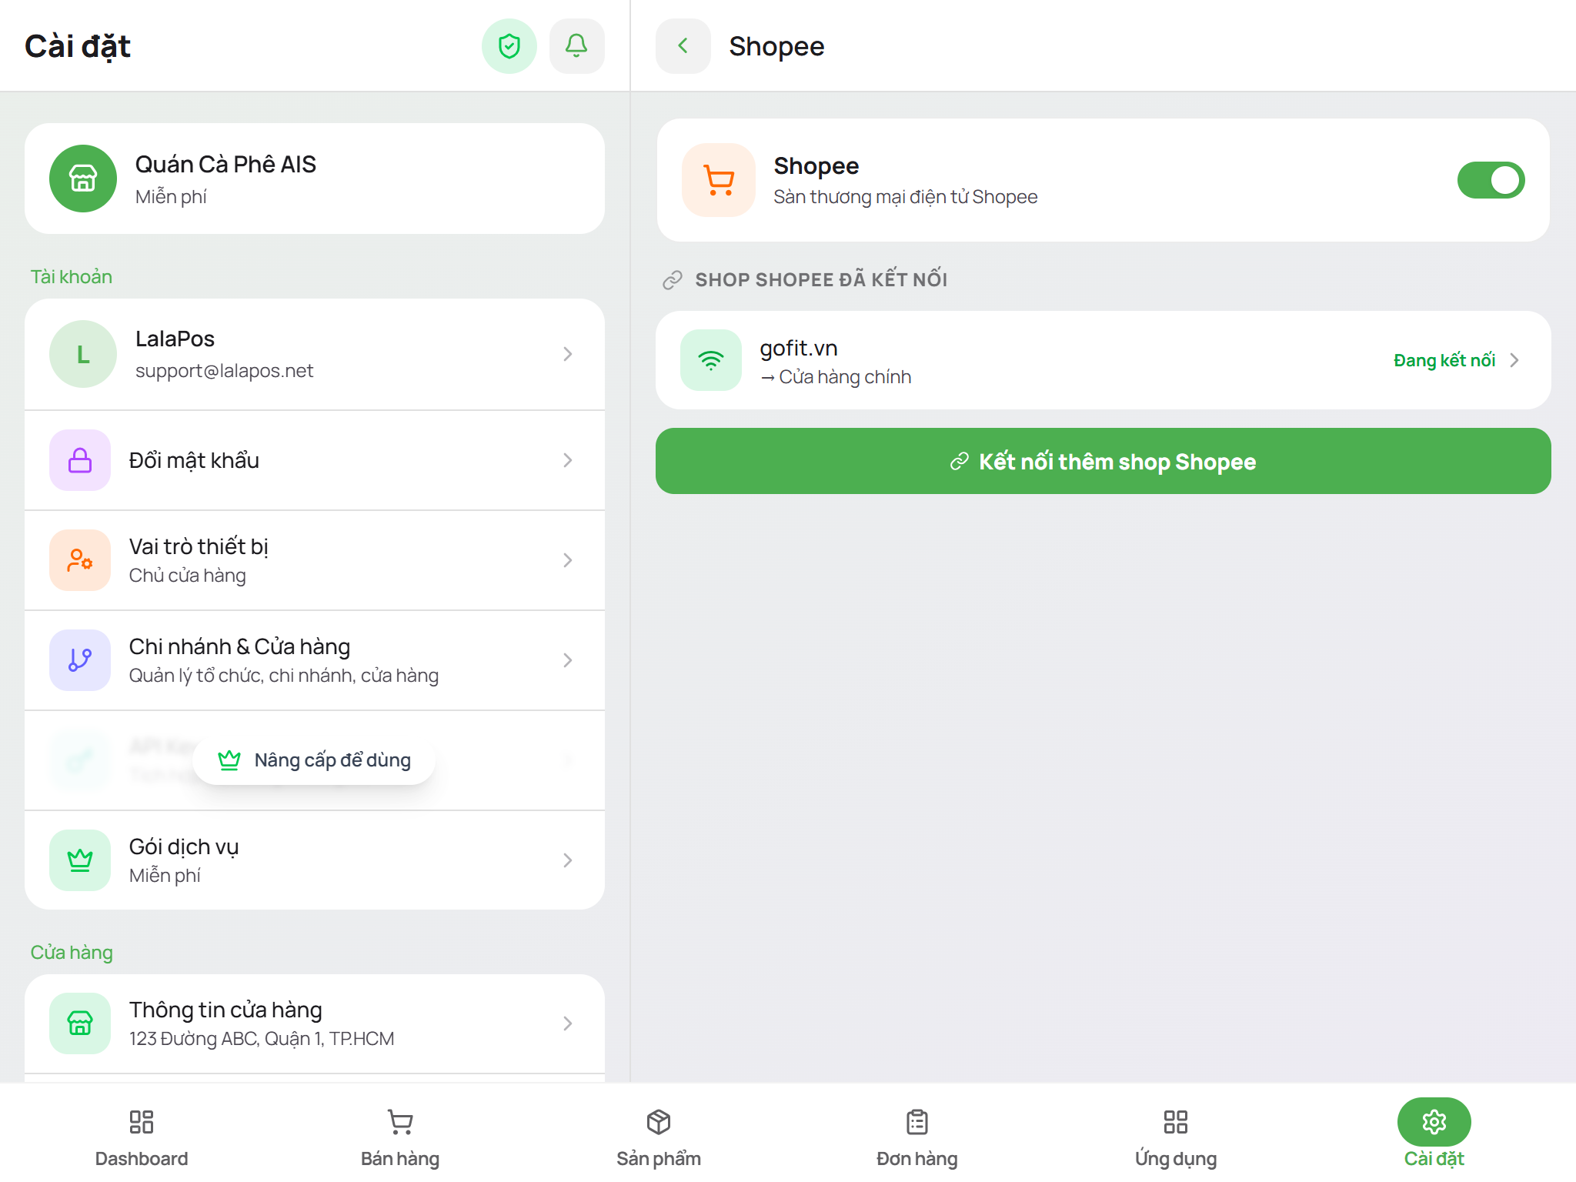The height and width of the screenshot is (1182, 1576).
Task: Toggle the Shopee integration switch off
Action: tap(1491, 180)
